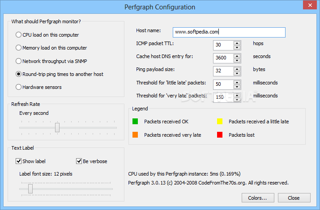The width and height of the screenshot is (320, 210).
Task: Click the ICMP packet TTL value box
Action: tap(223, 45)
